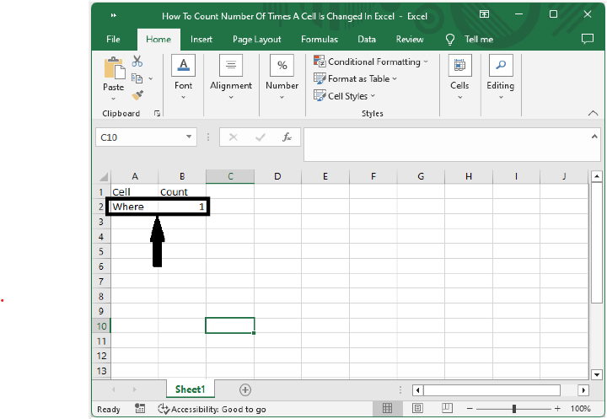The width and height of the screenshot is (607, 419).
Task: Click the vertical scrollbar up arrow
Action: [x=597, y=176]
